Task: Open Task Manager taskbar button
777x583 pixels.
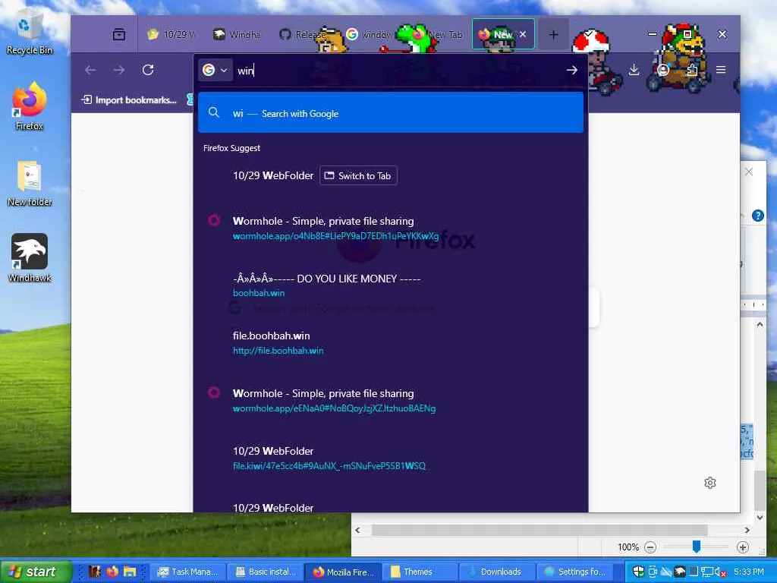Action: click(x=188, y=572)
